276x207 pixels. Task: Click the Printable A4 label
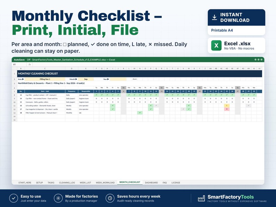[x=222, y=30]
